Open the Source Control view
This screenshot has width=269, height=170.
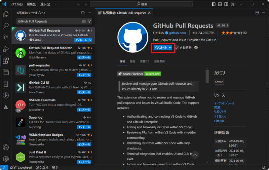click(6, 37)
